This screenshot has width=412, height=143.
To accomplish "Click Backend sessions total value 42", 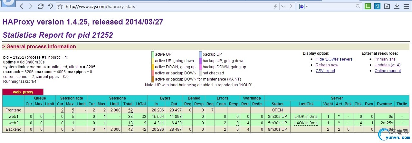I will point(130,129).
